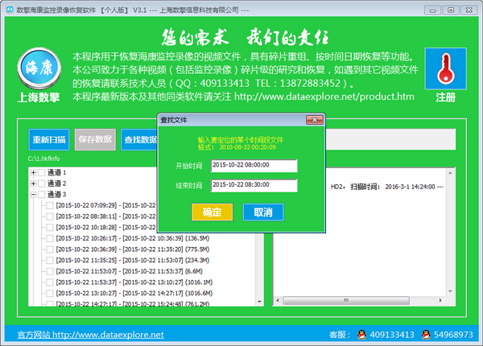Click the round 海康 logo icon

pos(39,68)
